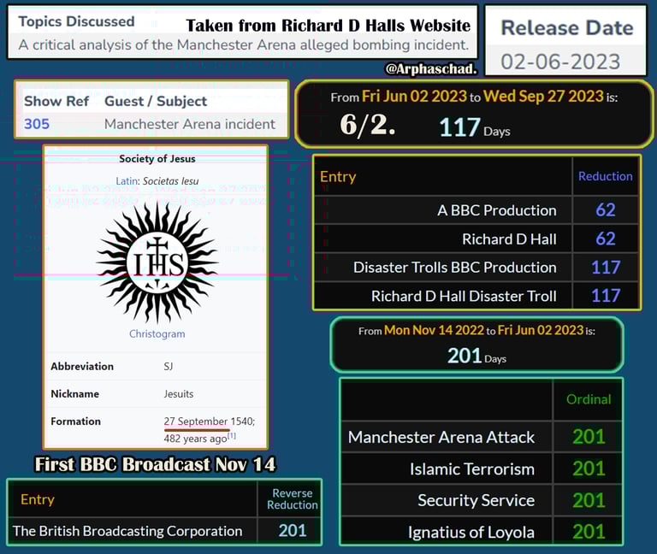The height and width of the screenshot is (554, 657).
Task: Select 'Manchester Arena incident' subject text
Action: click(x=190, y=124)
